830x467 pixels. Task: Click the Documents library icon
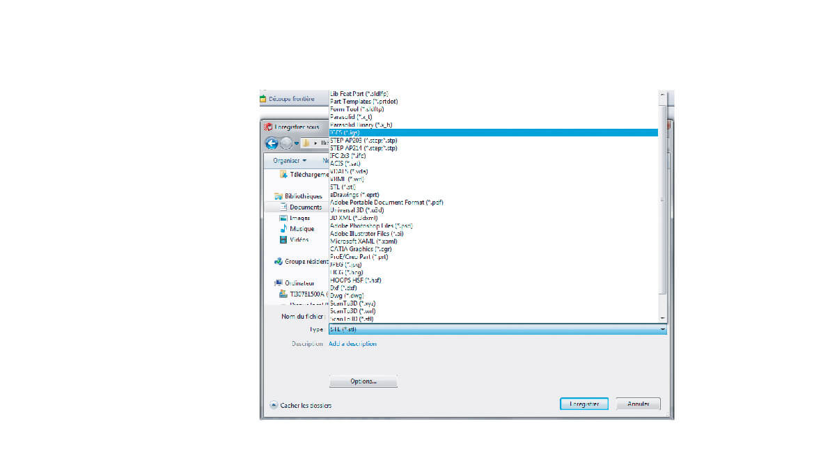point(283,207)
